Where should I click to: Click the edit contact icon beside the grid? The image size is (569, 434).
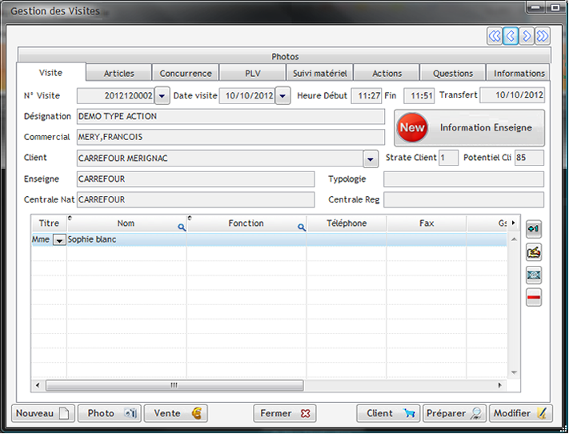534,252
